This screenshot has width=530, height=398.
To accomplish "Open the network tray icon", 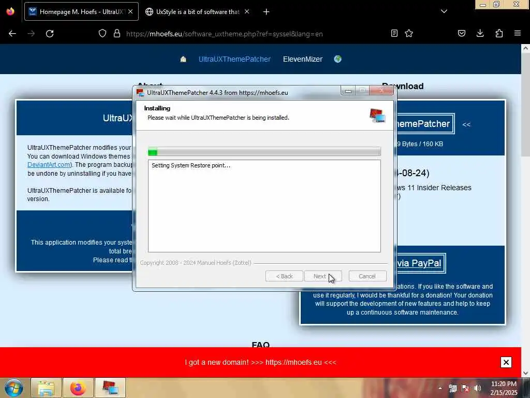I will click(x=453, y=388).
